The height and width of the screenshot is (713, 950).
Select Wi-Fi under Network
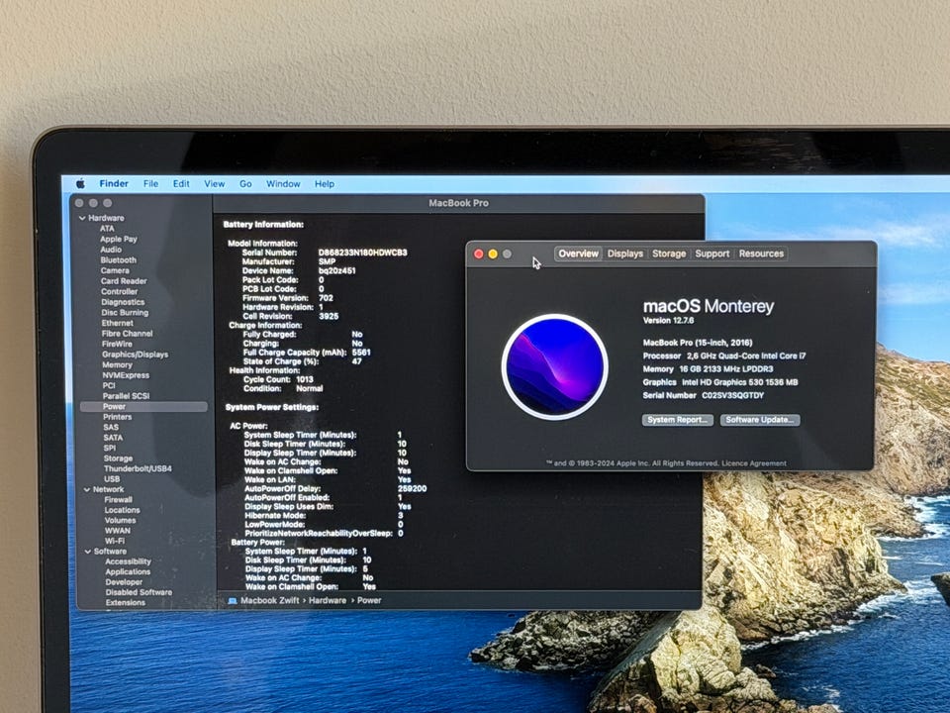(115, 542)
